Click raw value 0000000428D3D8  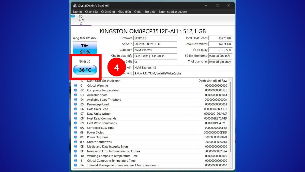point(216,109)
